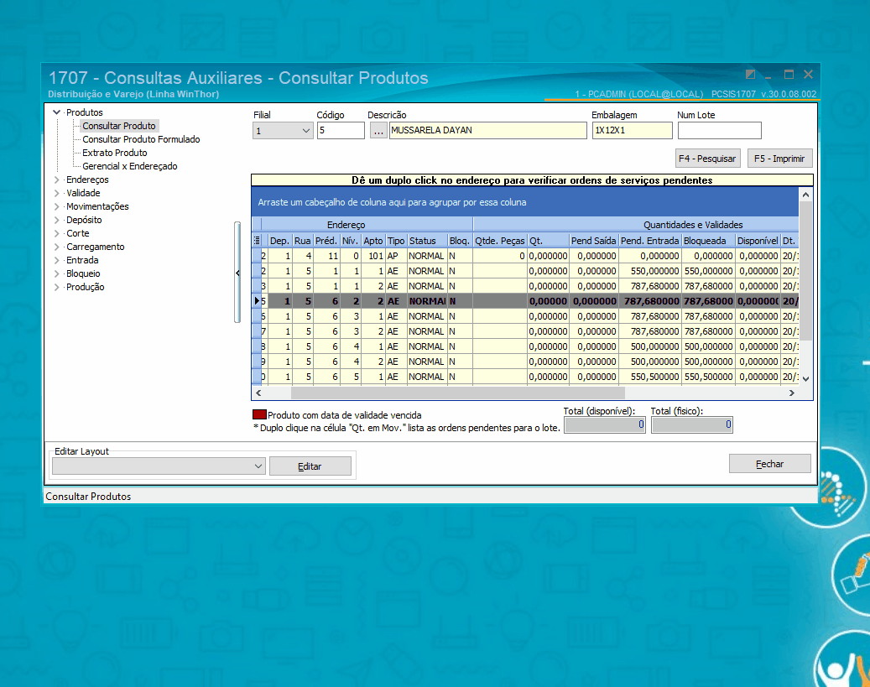Expand the Entrada tree node
This screenshot has width=870, height=687.
click(56, 260)
